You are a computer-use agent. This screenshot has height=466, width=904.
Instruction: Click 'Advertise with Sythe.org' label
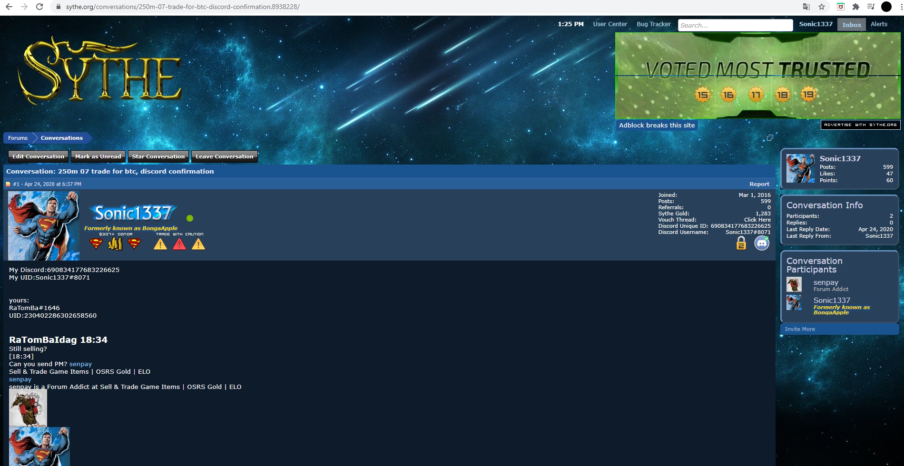pyautogui.click(x=860, y=125)
